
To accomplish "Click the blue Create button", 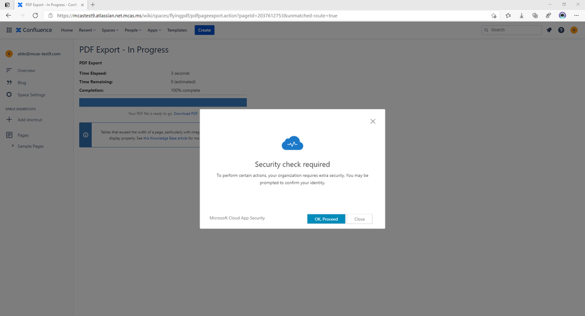I will click(204, 30).
